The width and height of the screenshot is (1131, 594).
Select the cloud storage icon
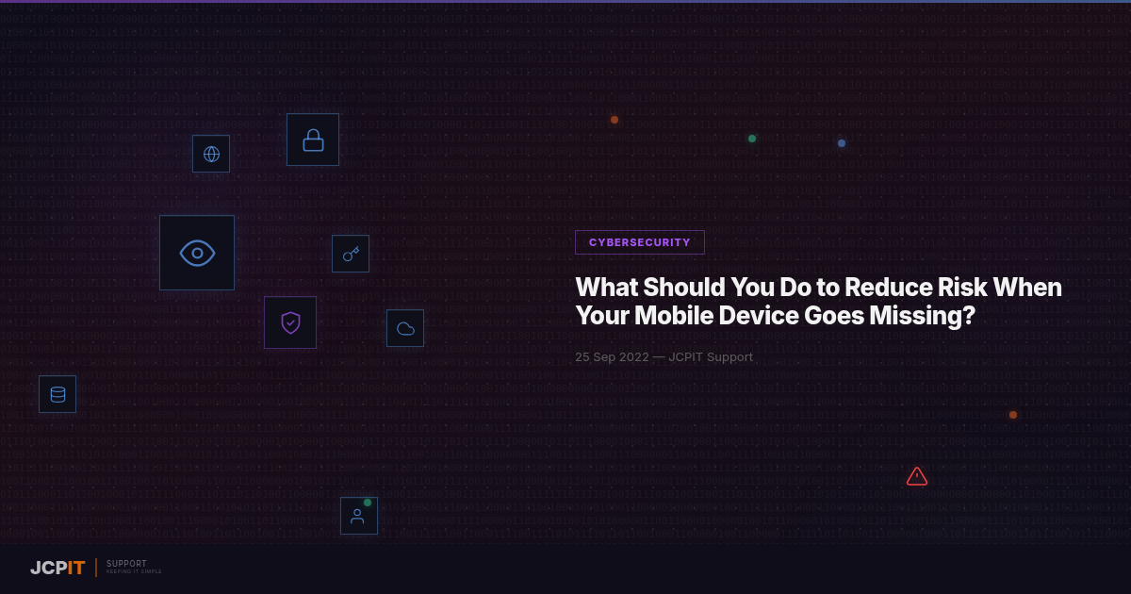pos(405,327)
